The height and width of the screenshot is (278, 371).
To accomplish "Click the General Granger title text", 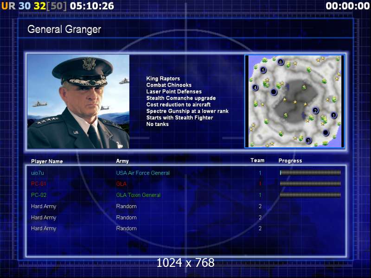I will tap(64, 30).
